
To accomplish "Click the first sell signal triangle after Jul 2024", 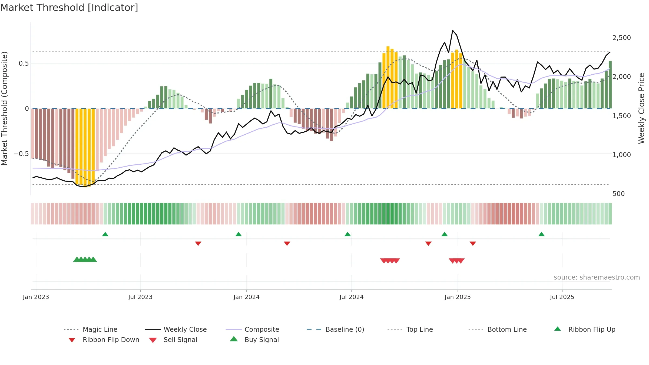I will 384,261.
